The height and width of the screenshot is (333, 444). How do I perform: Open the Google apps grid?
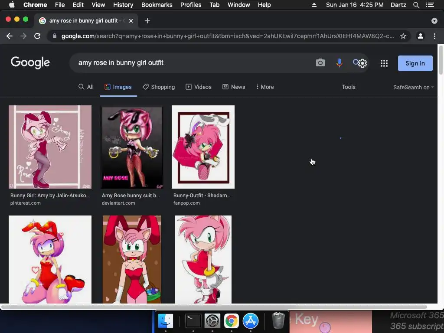(x=384, y=63)
